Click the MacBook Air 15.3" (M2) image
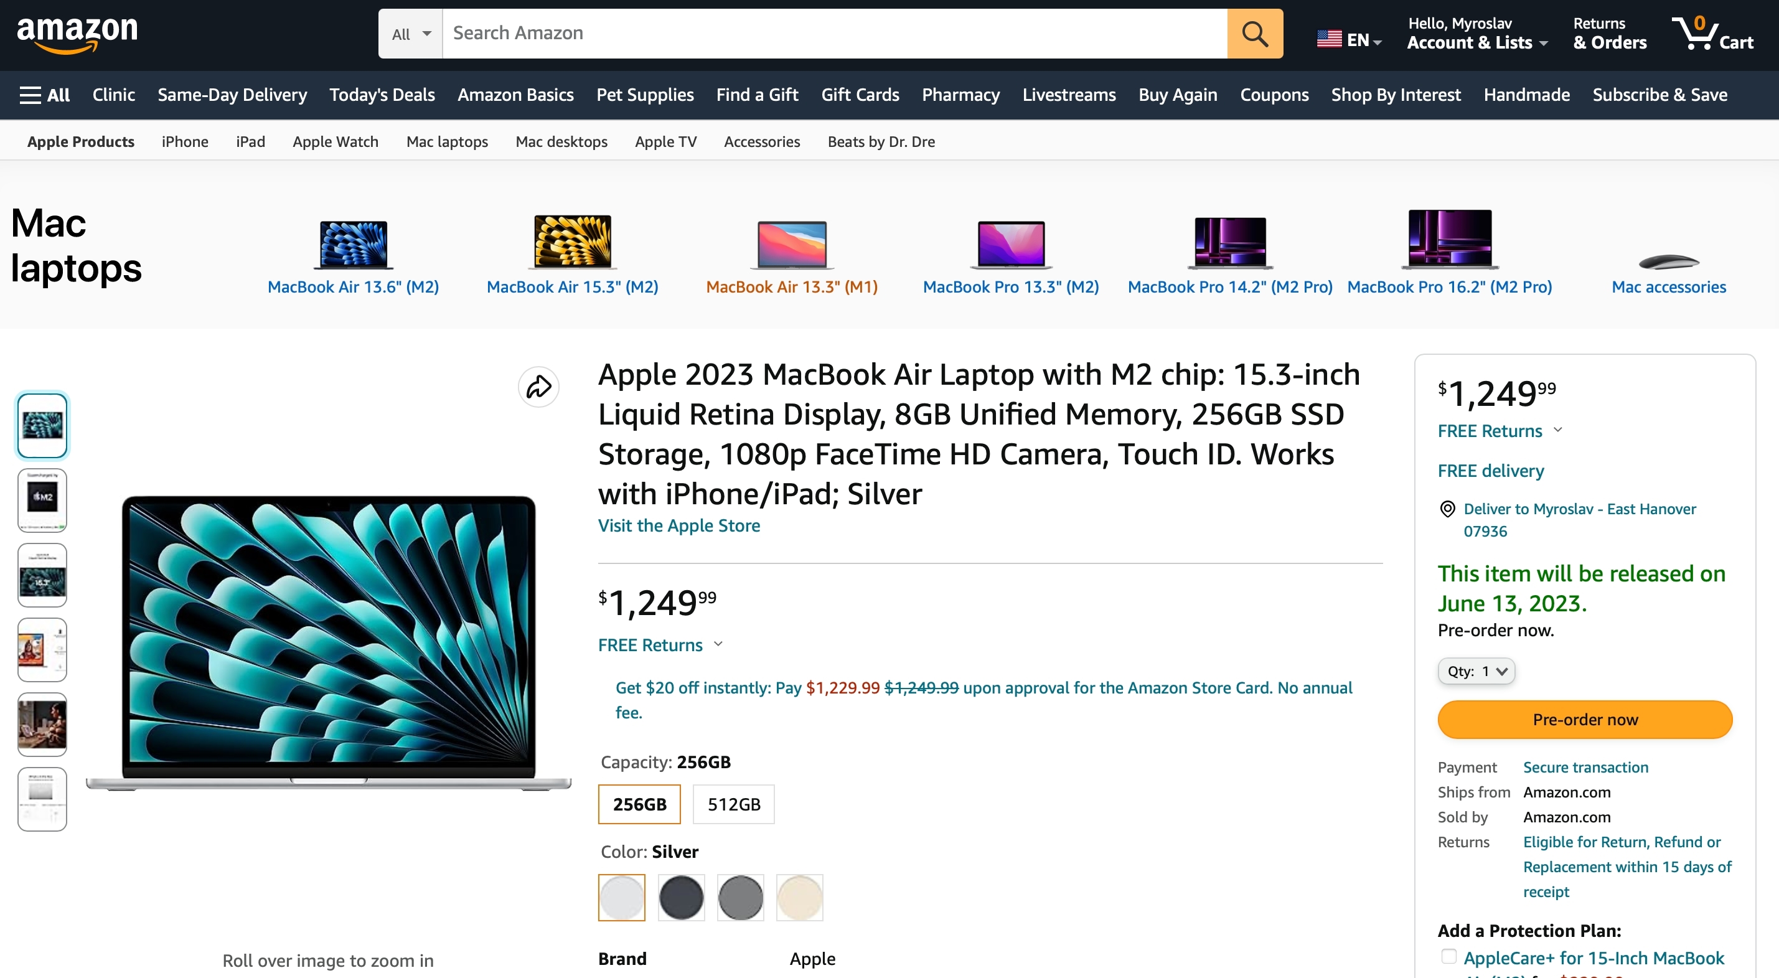 point(573,242)
